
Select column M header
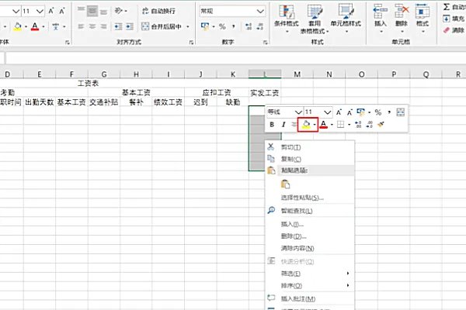[297, 74]
